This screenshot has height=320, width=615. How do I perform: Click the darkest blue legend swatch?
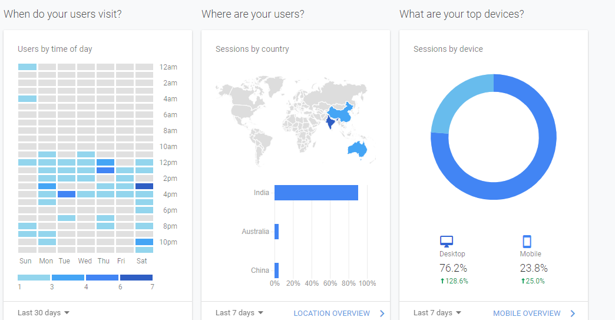pyautogui.click(x=136, y=277)
